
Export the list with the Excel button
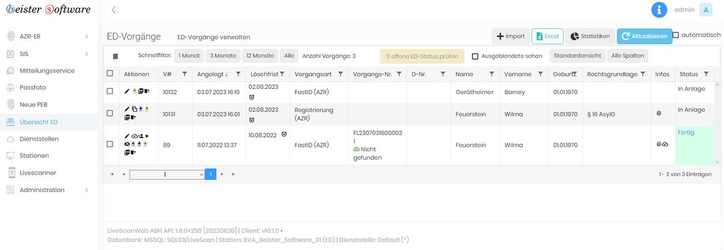[x=547, y=36]
